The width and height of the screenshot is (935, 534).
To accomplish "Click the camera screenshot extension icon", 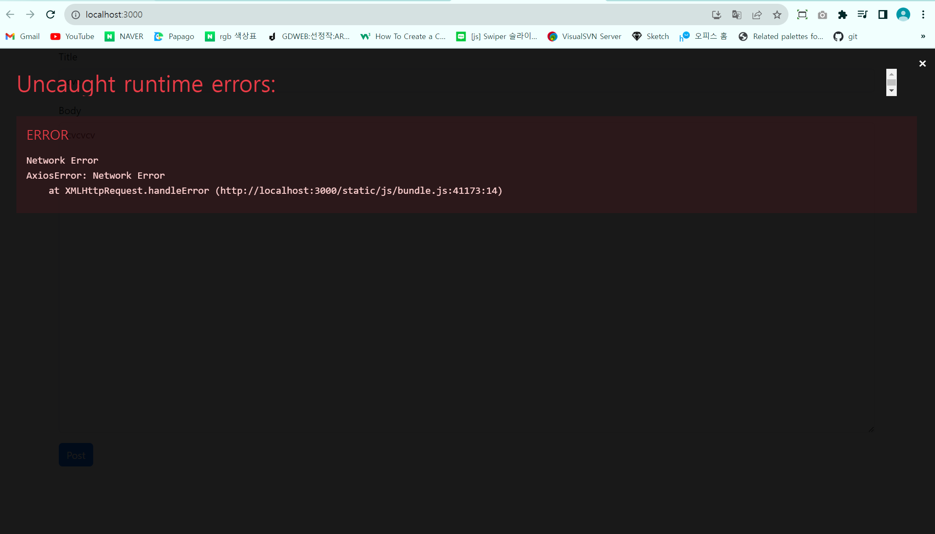I will (x=822, y=15).
